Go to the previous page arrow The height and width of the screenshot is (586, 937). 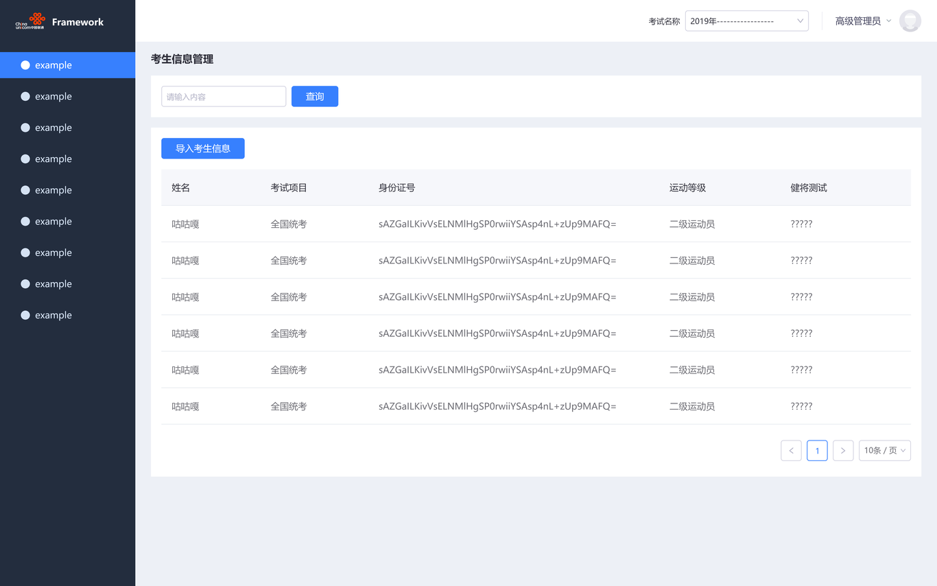click(x=791, y=451)
